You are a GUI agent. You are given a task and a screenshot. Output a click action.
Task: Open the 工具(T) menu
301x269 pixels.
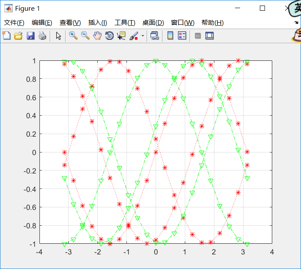point(125,23)
